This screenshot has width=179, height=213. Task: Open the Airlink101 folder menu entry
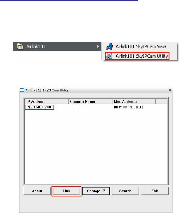(57, 46)
